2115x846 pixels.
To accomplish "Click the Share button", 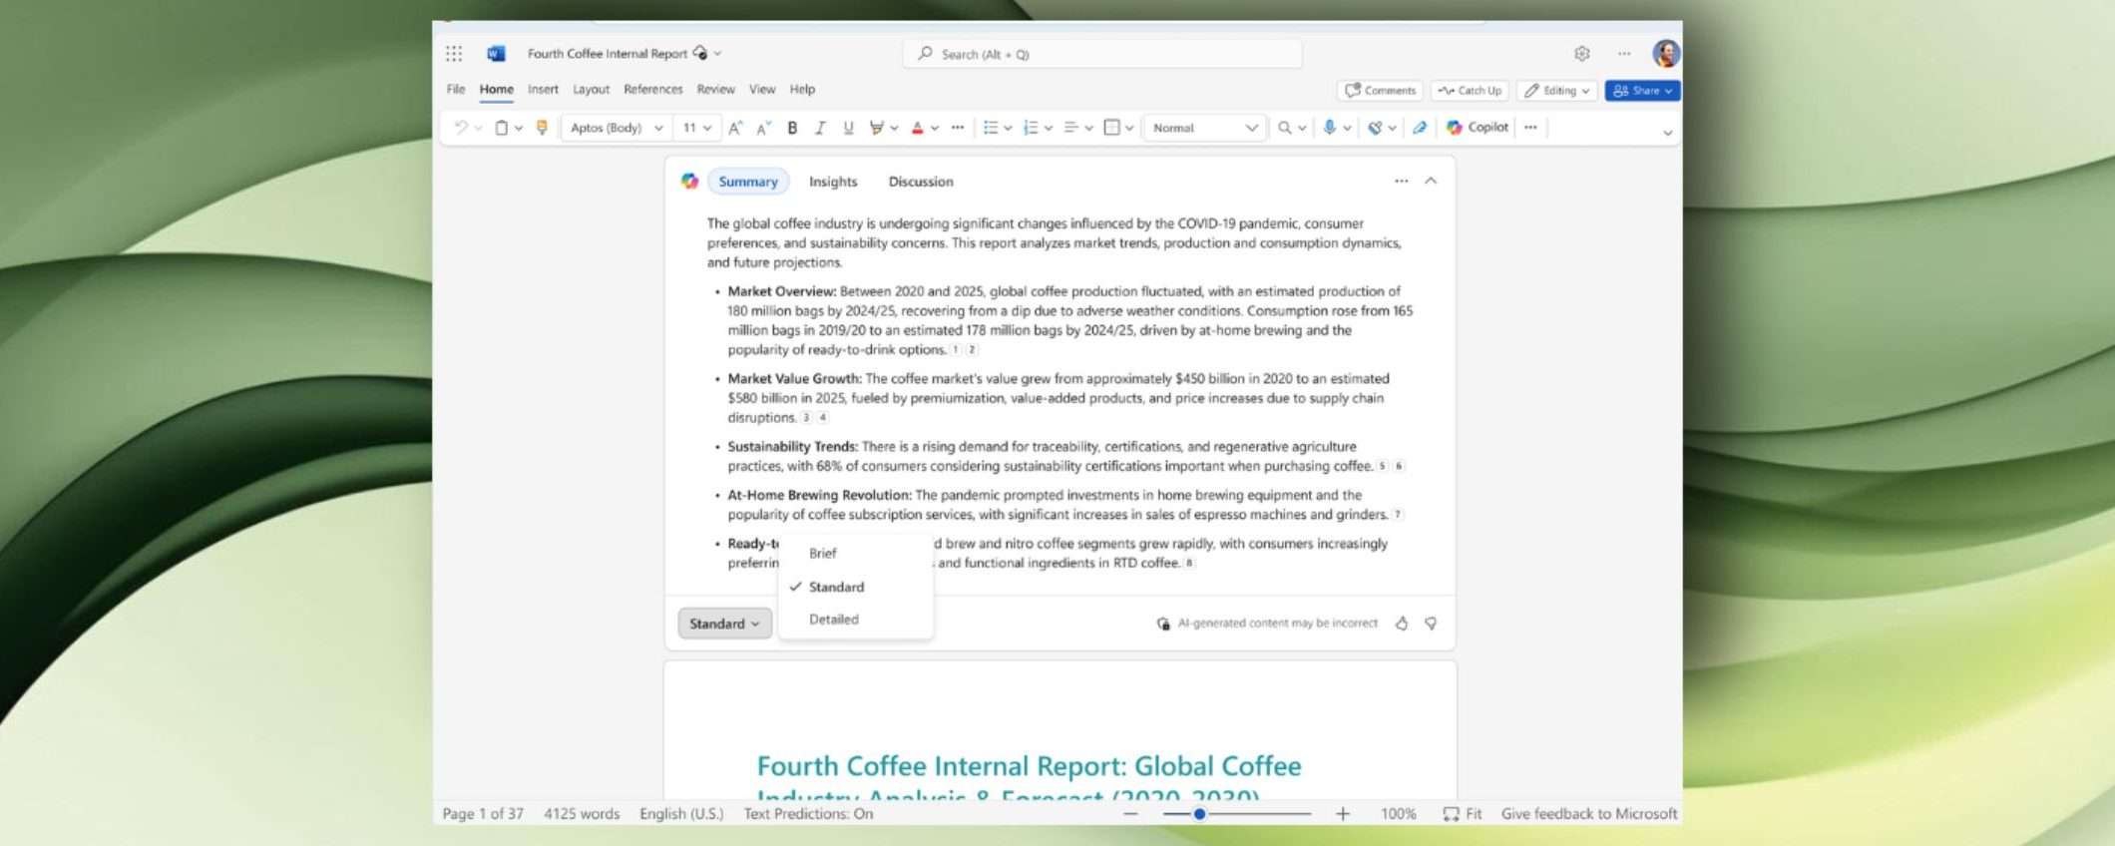I will pyautogui.click(x=1642, y=91).
